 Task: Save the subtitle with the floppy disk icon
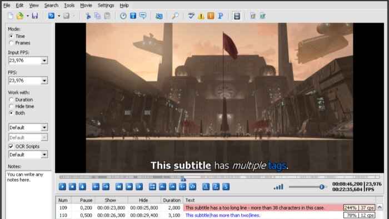click(x=35, y=16)
